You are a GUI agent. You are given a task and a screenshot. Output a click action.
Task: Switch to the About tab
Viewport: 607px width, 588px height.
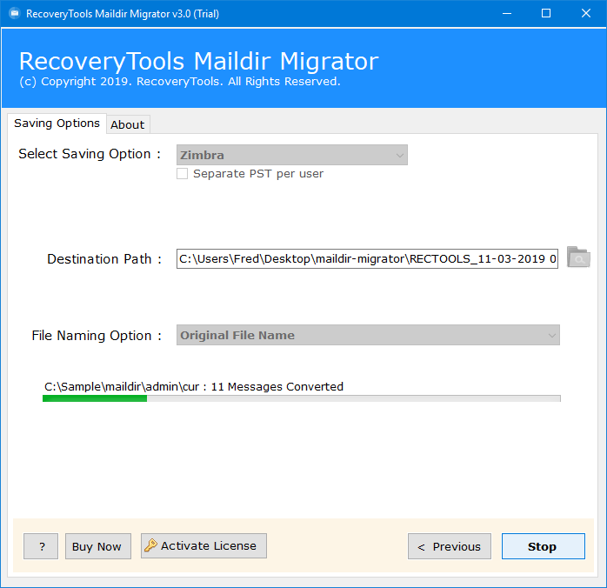point(128,124)
